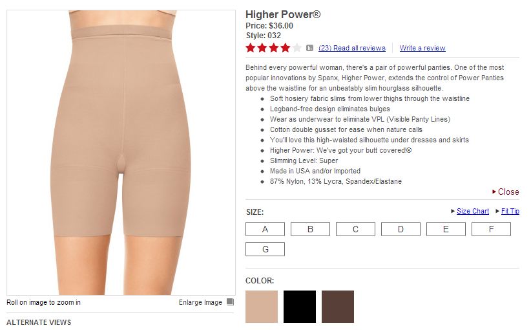Collapse the description with Close
Screen dimensions: 531x330
506,192
